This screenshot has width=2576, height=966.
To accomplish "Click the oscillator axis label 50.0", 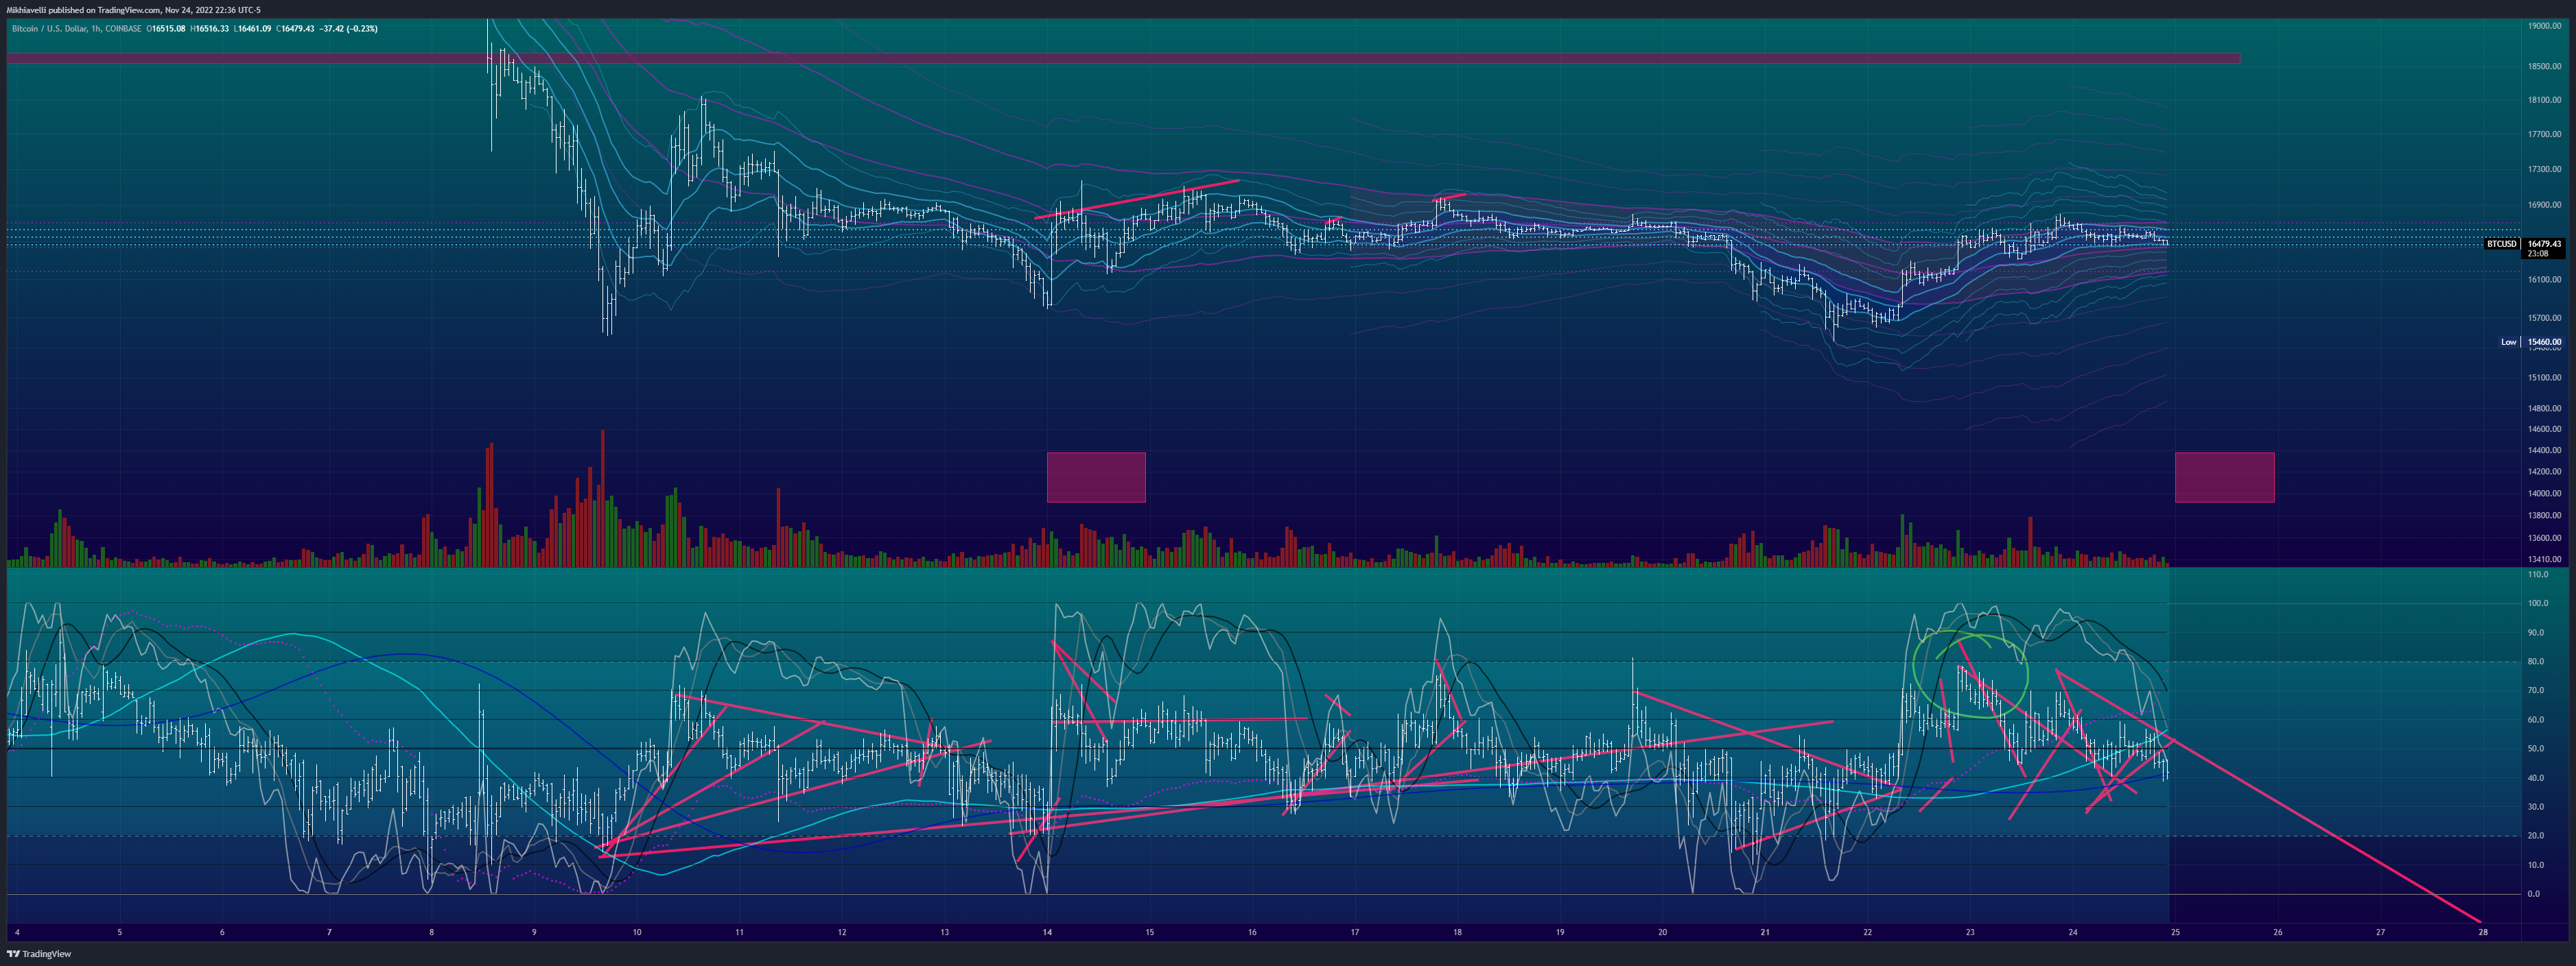I will click(x=2535, y=748).
